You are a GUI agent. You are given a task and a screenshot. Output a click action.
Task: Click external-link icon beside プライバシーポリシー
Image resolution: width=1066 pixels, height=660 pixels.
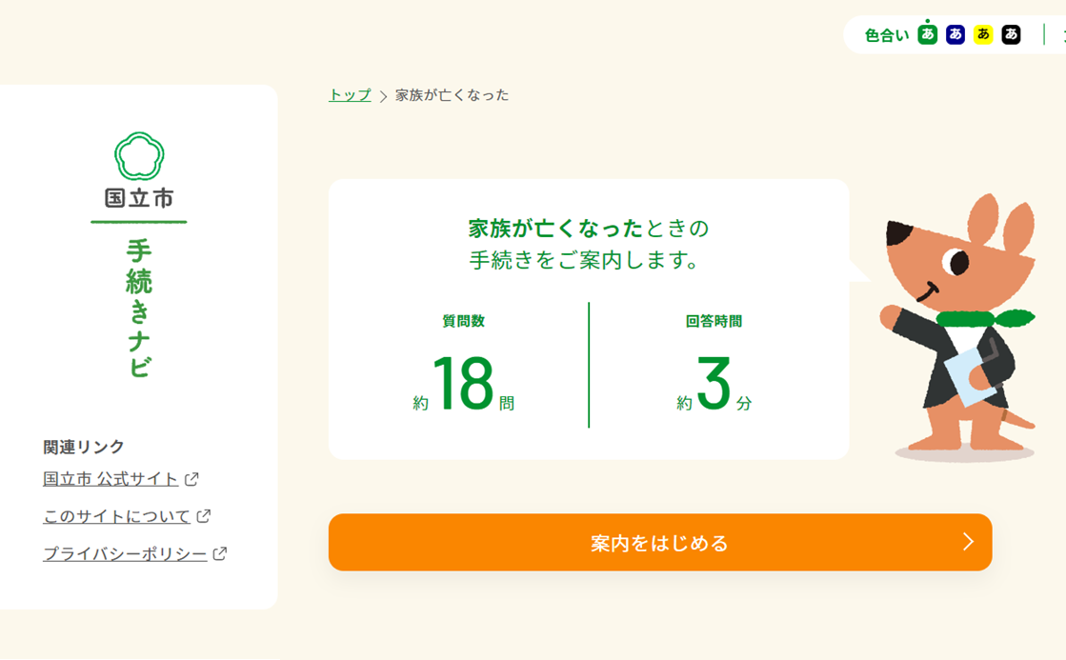[x=220, y=553]
